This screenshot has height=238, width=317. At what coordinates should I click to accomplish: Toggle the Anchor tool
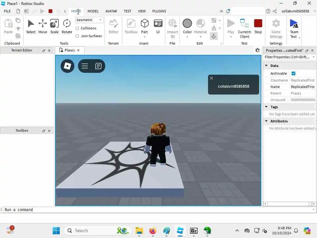pyautogui.click(x=214, y=36)
